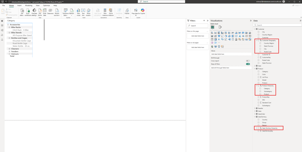
Task: Insert a Text box from ribbon
Action: (x=83, y=11)
